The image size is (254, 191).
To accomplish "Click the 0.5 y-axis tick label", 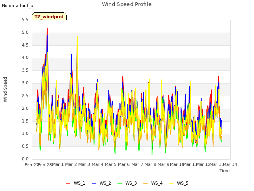I will click(25, 146).
